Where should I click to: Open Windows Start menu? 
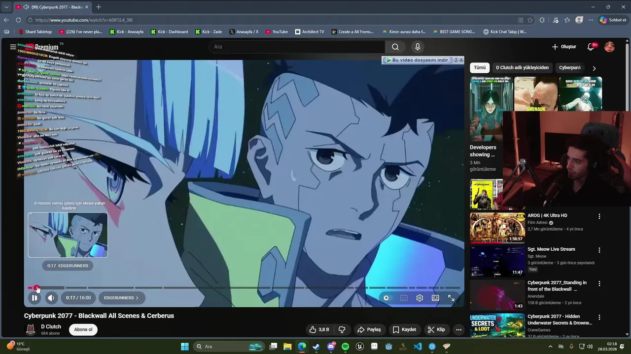pos(185,347)
